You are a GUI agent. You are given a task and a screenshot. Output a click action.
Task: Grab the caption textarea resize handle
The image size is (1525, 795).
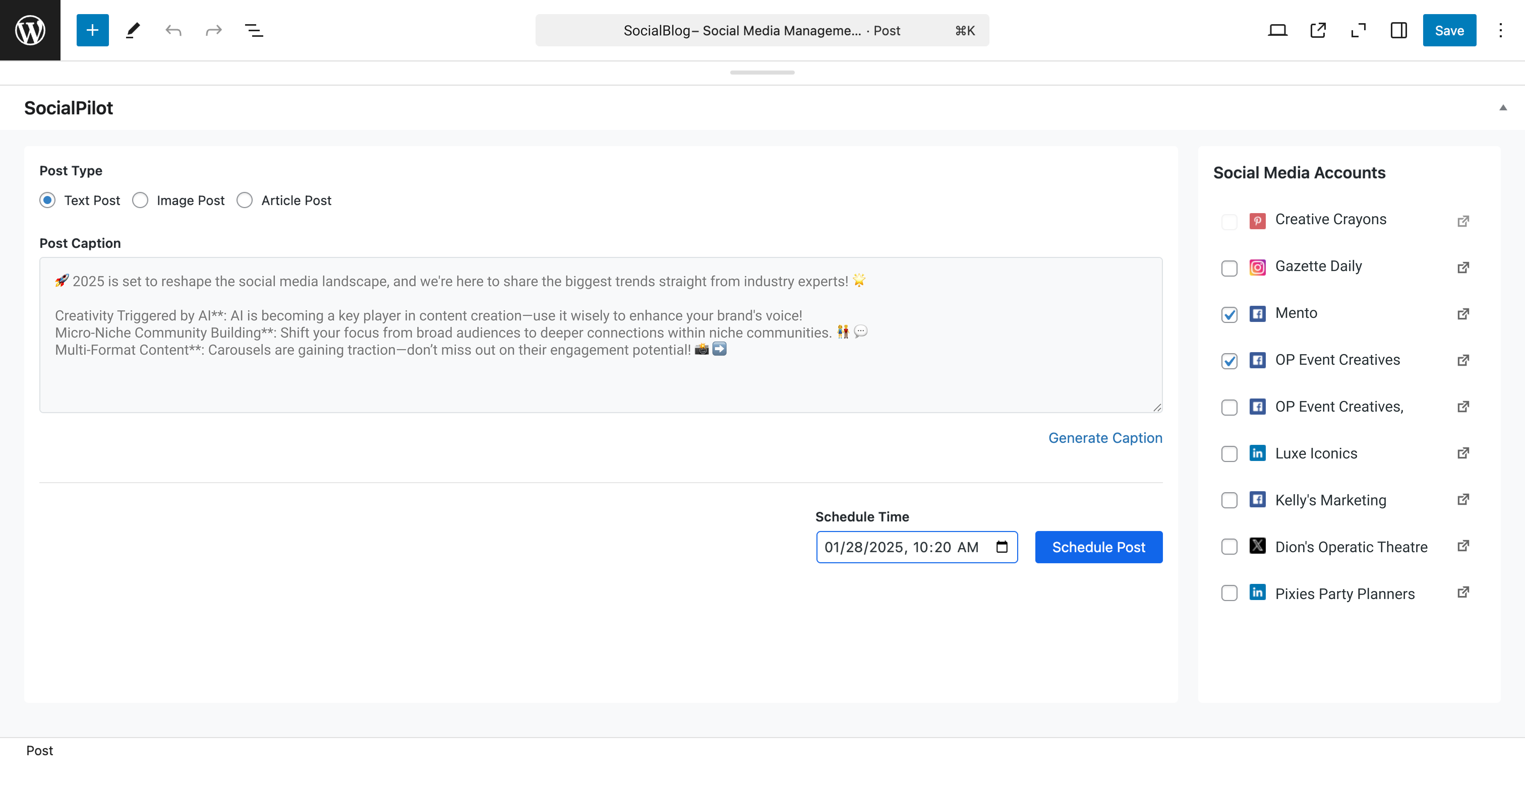pos(1157,407)
